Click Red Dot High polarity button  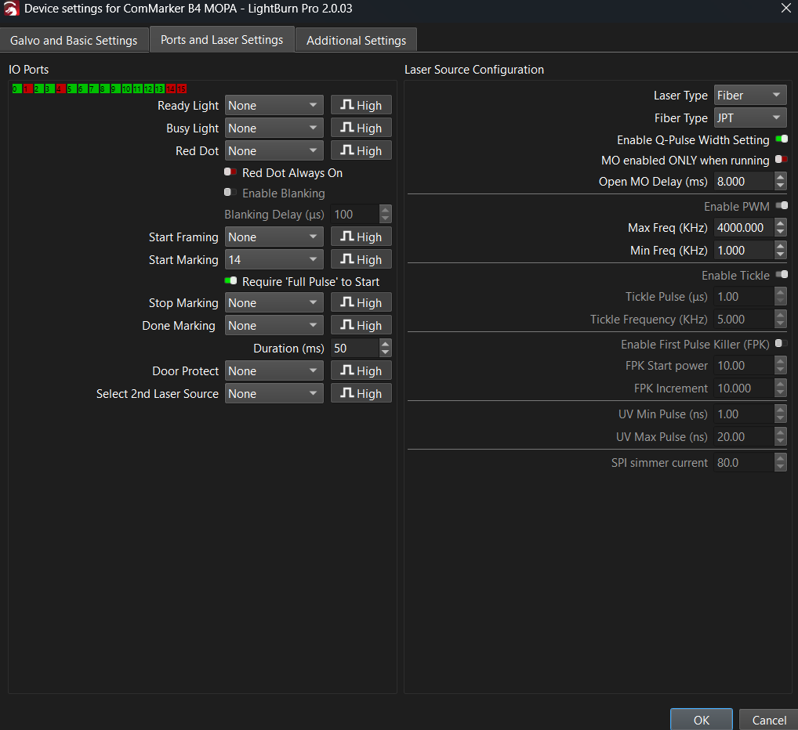361,151
